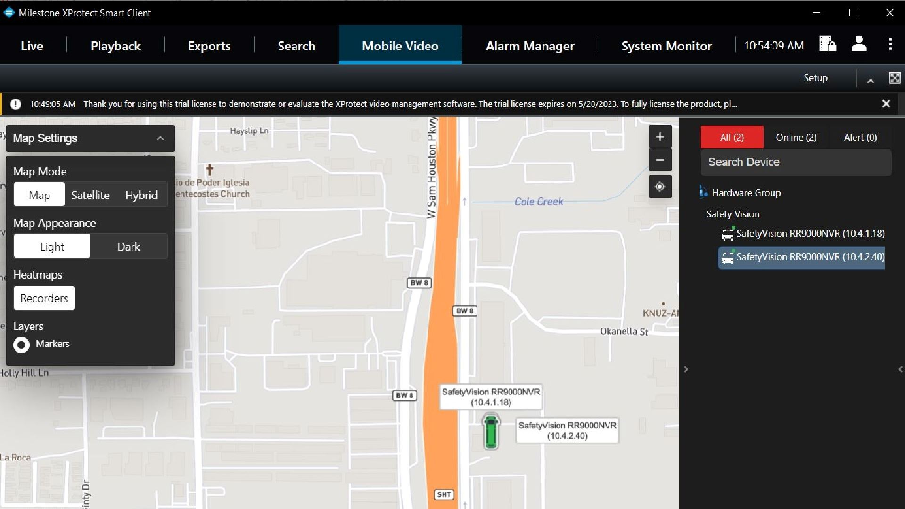Select Satellite map mode

[x=90, y=195]
